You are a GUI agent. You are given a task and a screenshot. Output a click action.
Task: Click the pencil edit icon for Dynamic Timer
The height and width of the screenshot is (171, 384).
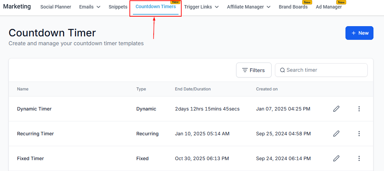336,109
